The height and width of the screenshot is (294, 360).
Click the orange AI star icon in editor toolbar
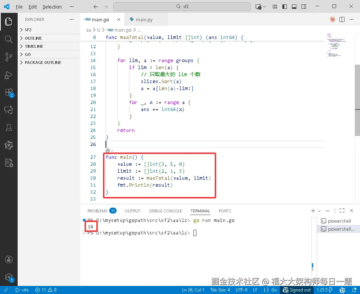tap(332, 19)
